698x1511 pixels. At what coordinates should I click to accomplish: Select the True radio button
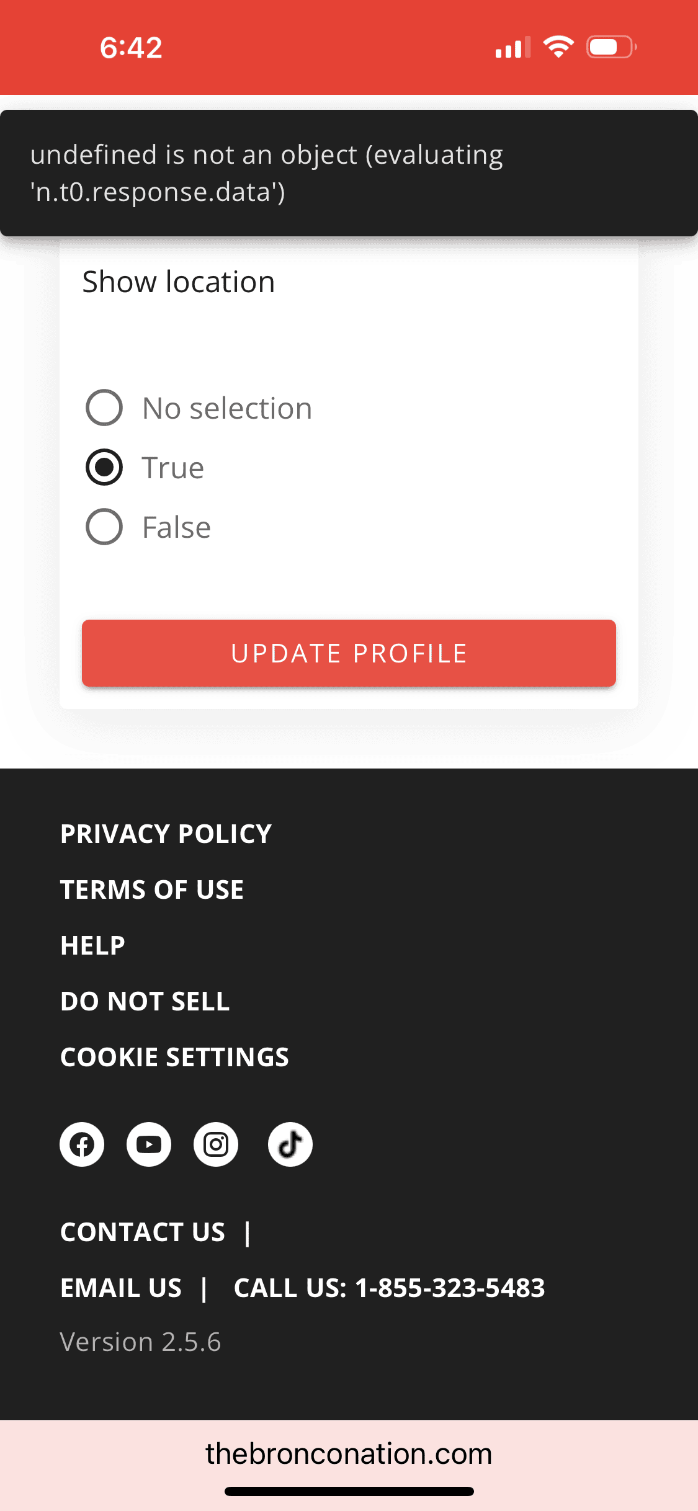click(x=104, y=467)
